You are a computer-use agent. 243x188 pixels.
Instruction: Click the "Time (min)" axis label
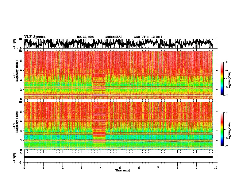tap(123, 170)
